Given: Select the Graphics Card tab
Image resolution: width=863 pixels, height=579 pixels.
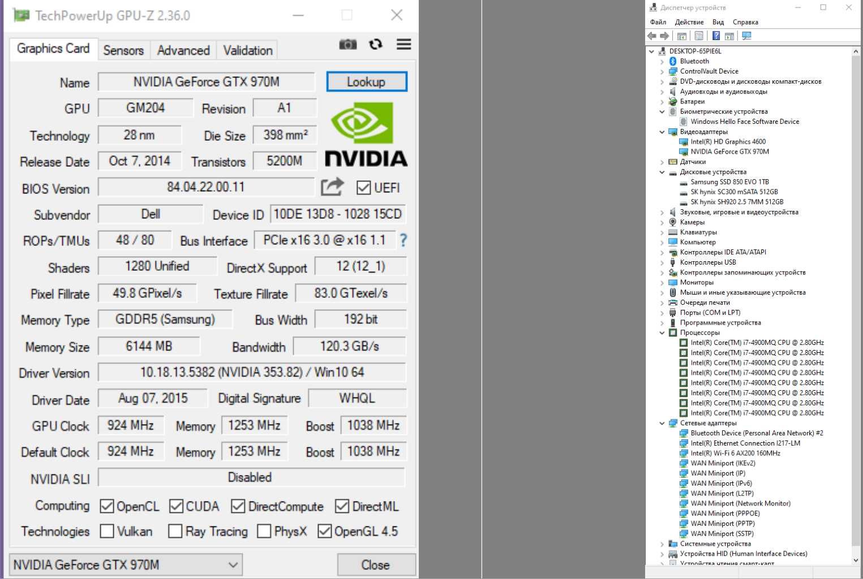Looking at the screenshot, I should point(53,49).
